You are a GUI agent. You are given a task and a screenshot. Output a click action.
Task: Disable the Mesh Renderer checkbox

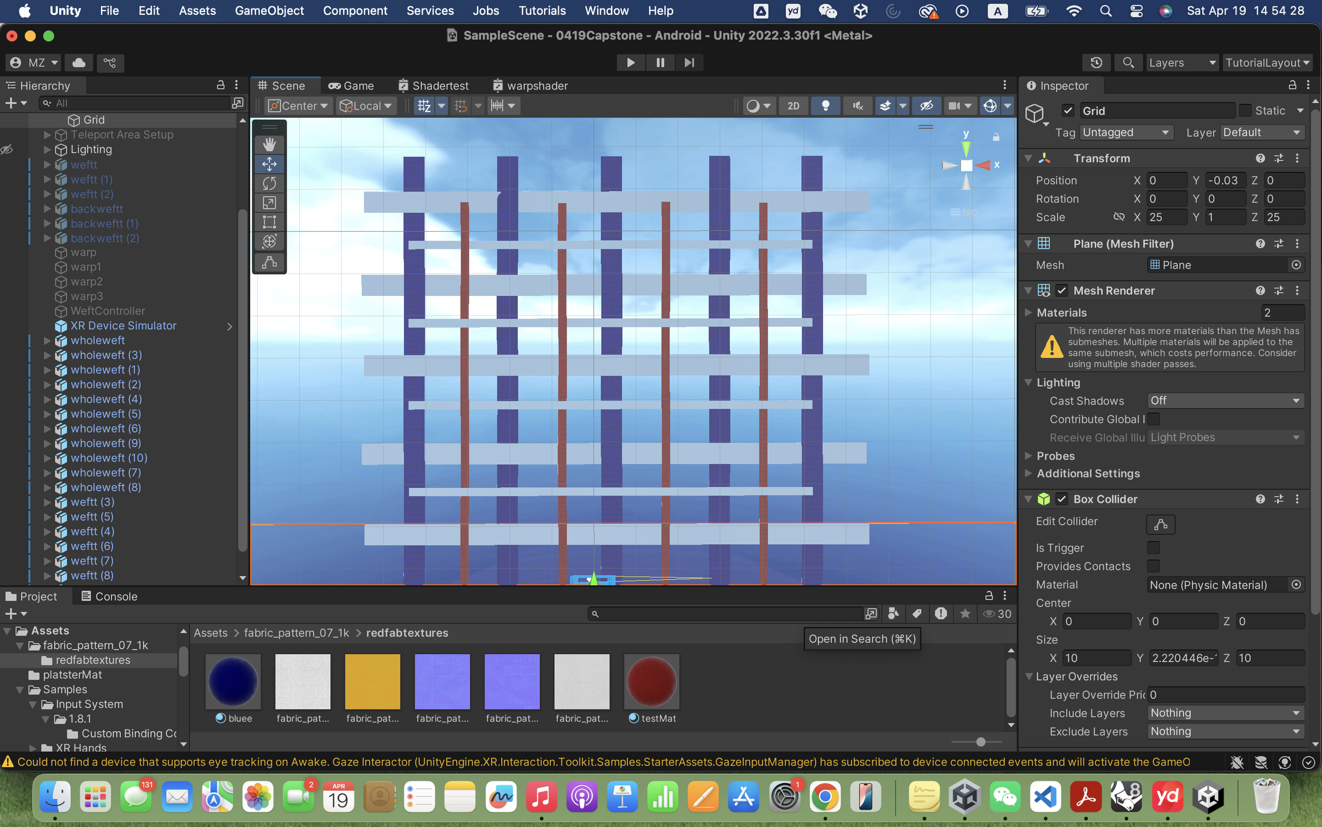(1061, 291)
